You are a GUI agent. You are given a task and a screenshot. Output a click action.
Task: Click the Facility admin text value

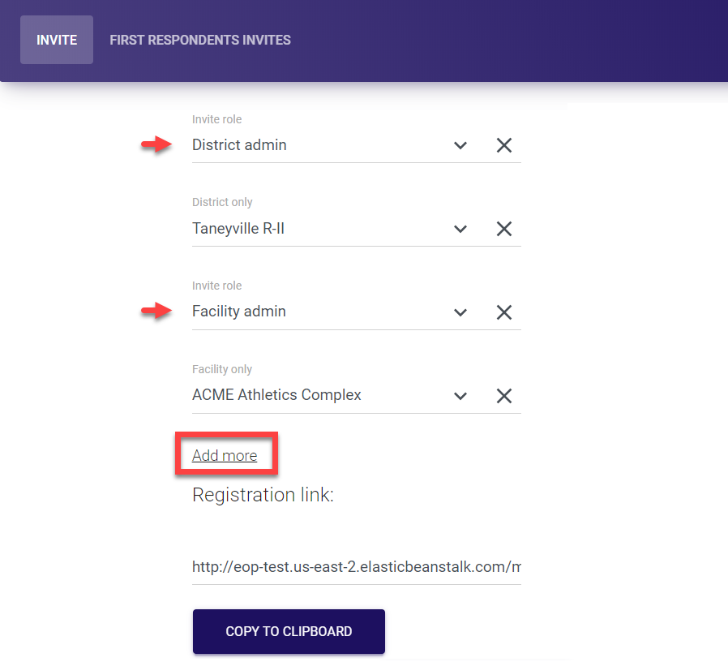click(239, 312)
